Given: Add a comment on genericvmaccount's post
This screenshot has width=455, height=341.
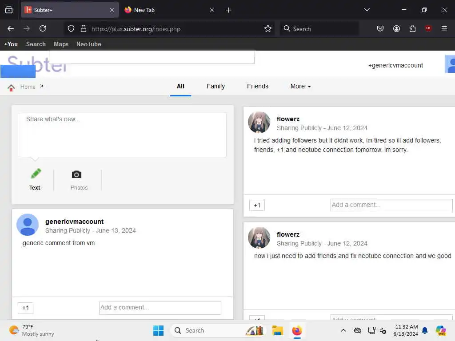Looking at the screenshot, I should pos(160,308).
